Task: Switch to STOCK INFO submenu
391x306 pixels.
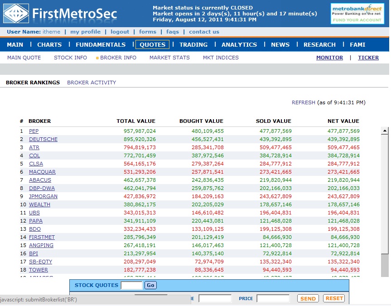Action: [70, 58]
